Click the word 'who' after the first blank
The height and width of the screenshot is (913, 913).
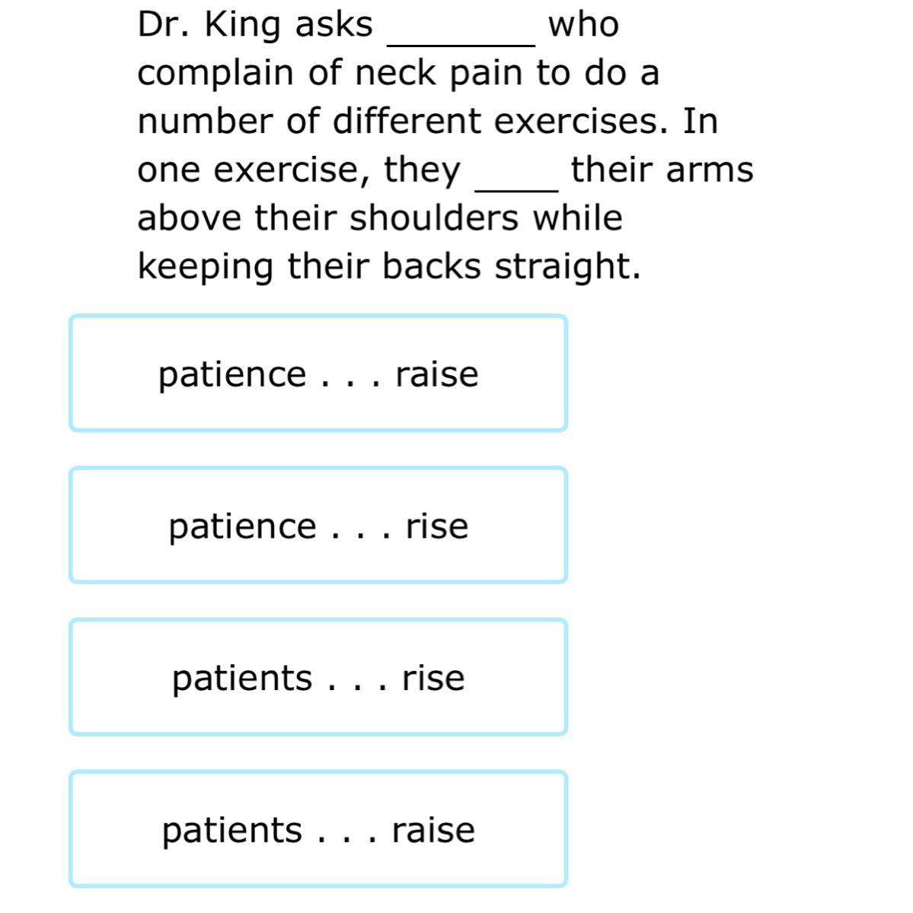coord(584,25)
